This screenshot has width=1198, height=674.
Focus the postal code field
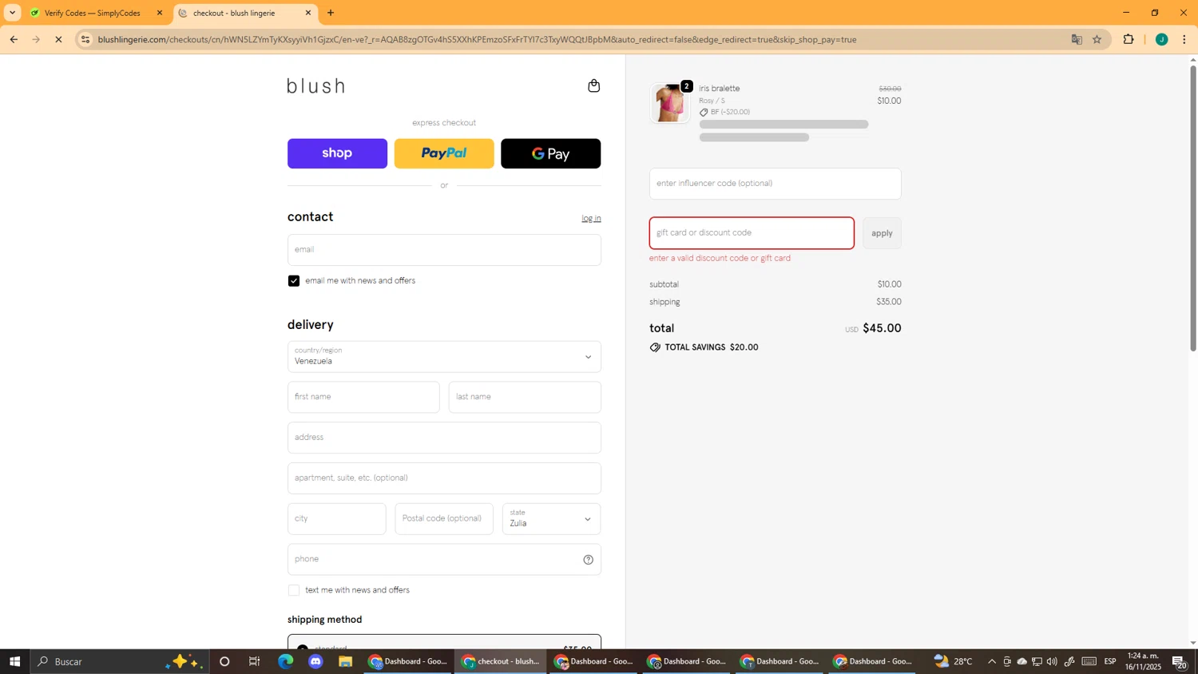click(x=444, y=519)
